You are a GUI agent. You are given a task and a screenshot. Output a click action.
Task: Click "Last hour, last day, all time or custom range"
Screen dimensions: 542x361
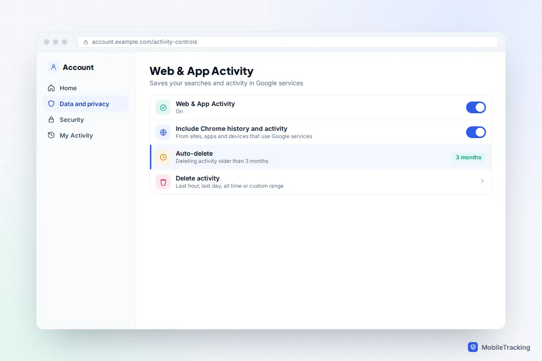229,186
